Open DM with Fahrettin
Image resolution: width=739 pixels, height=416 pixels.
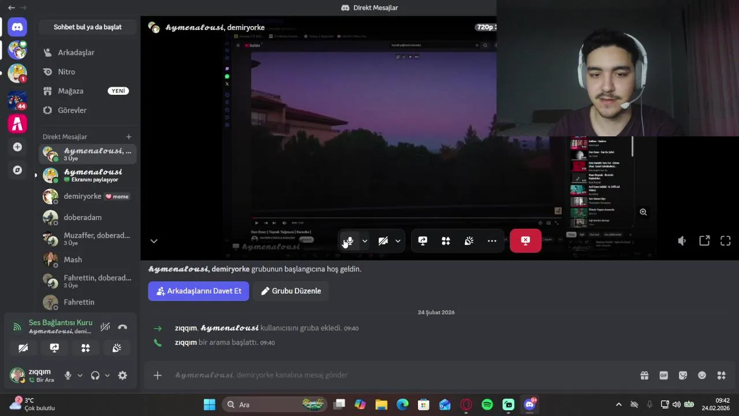pos(88,302)
